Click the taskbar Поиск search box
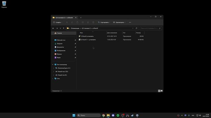The height and width of the screenshot is (118, 211). coord(89,115)
